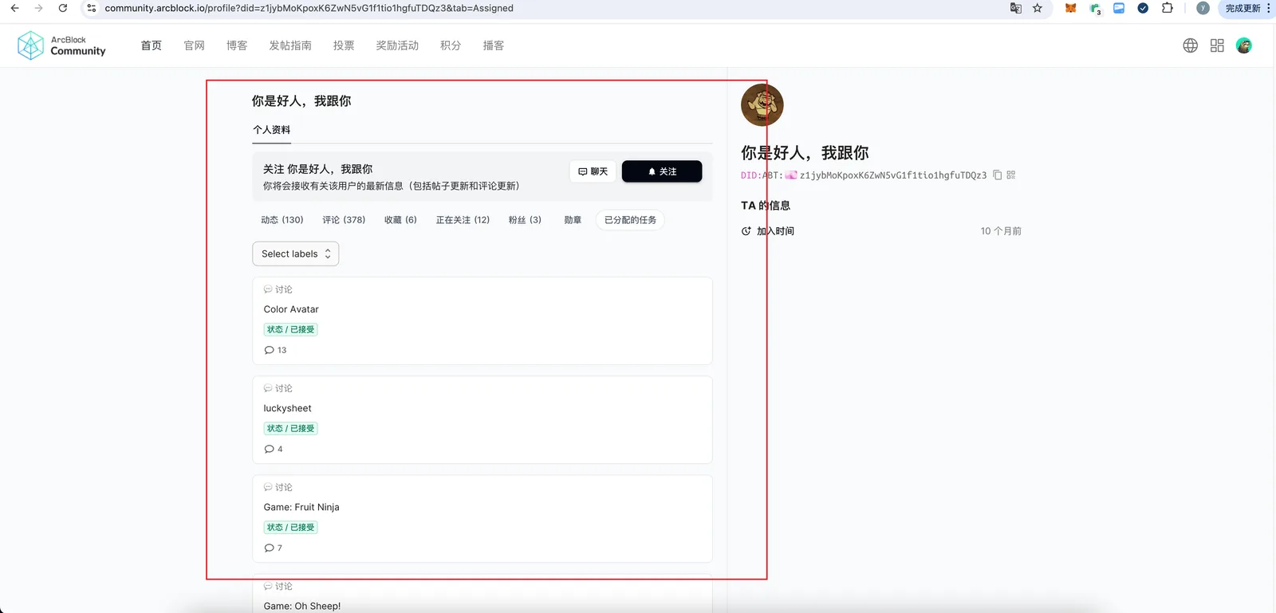Open the ArcBlock Community logo homepage

(61, 45)
